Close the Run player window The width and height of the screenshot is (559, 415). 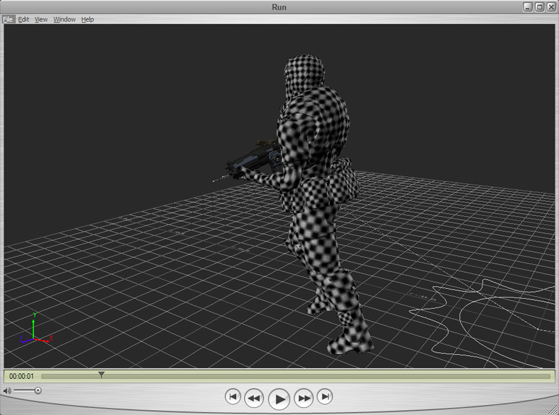(x=550, y=7)
